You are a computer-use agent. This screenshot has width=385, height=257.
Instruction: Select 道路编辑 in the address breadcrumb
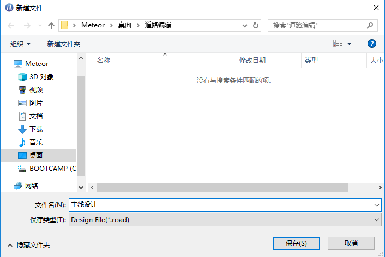tap(158, 25)
